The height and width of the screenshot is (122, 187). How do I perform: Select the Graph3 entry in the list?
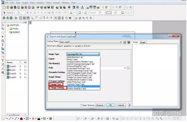click(x=11, y=77)
